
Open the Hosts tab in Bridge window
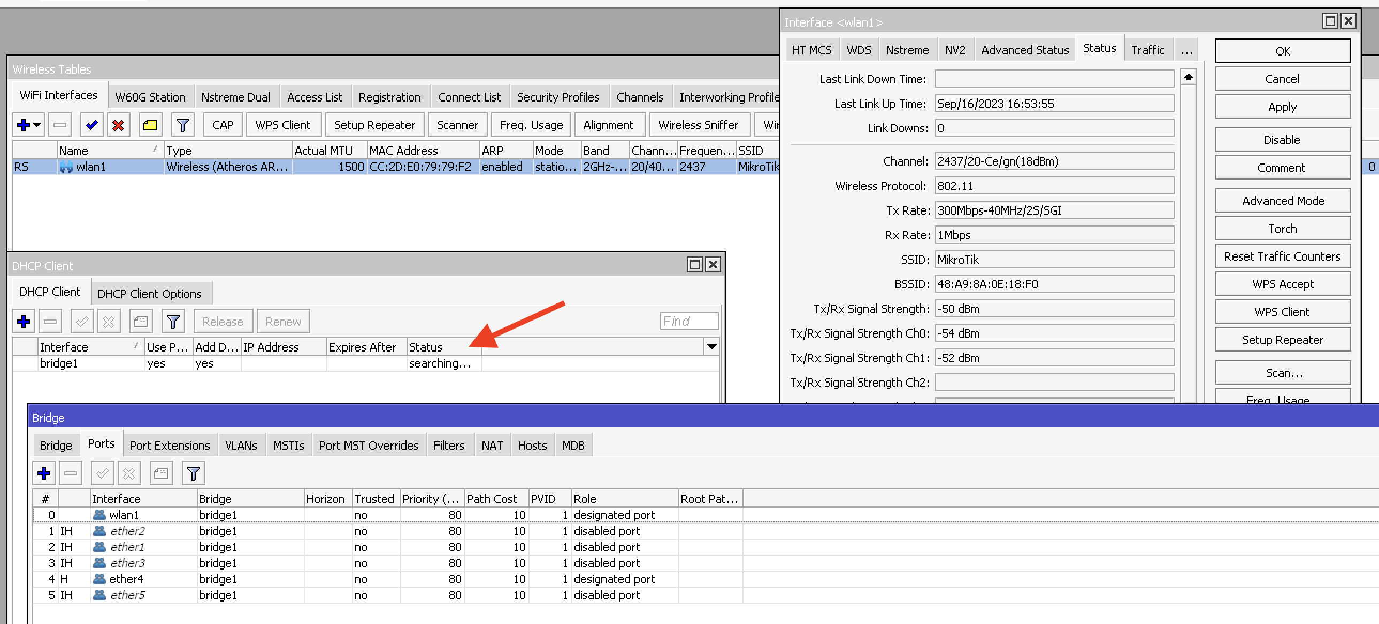[x=532, y=446]
